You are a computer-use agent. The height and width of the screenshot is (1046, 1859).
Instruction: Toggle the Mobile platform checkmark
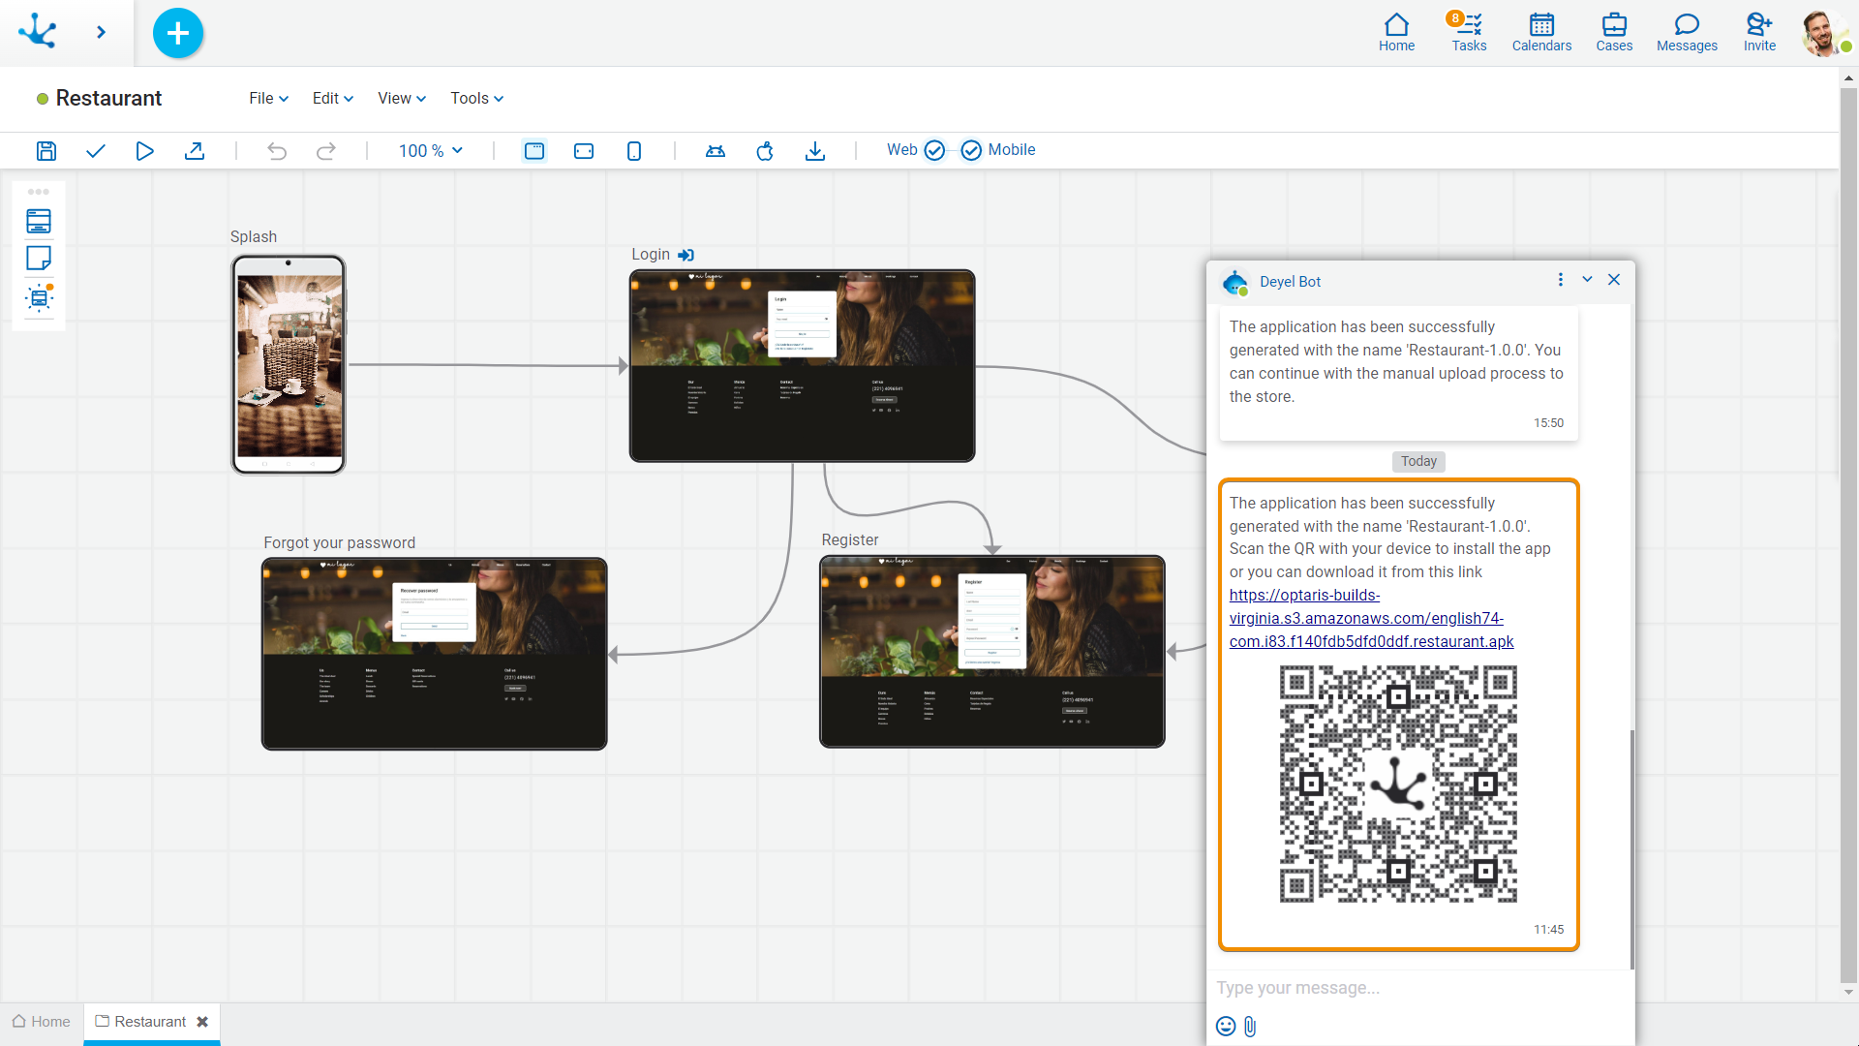[x=971, y=150]
